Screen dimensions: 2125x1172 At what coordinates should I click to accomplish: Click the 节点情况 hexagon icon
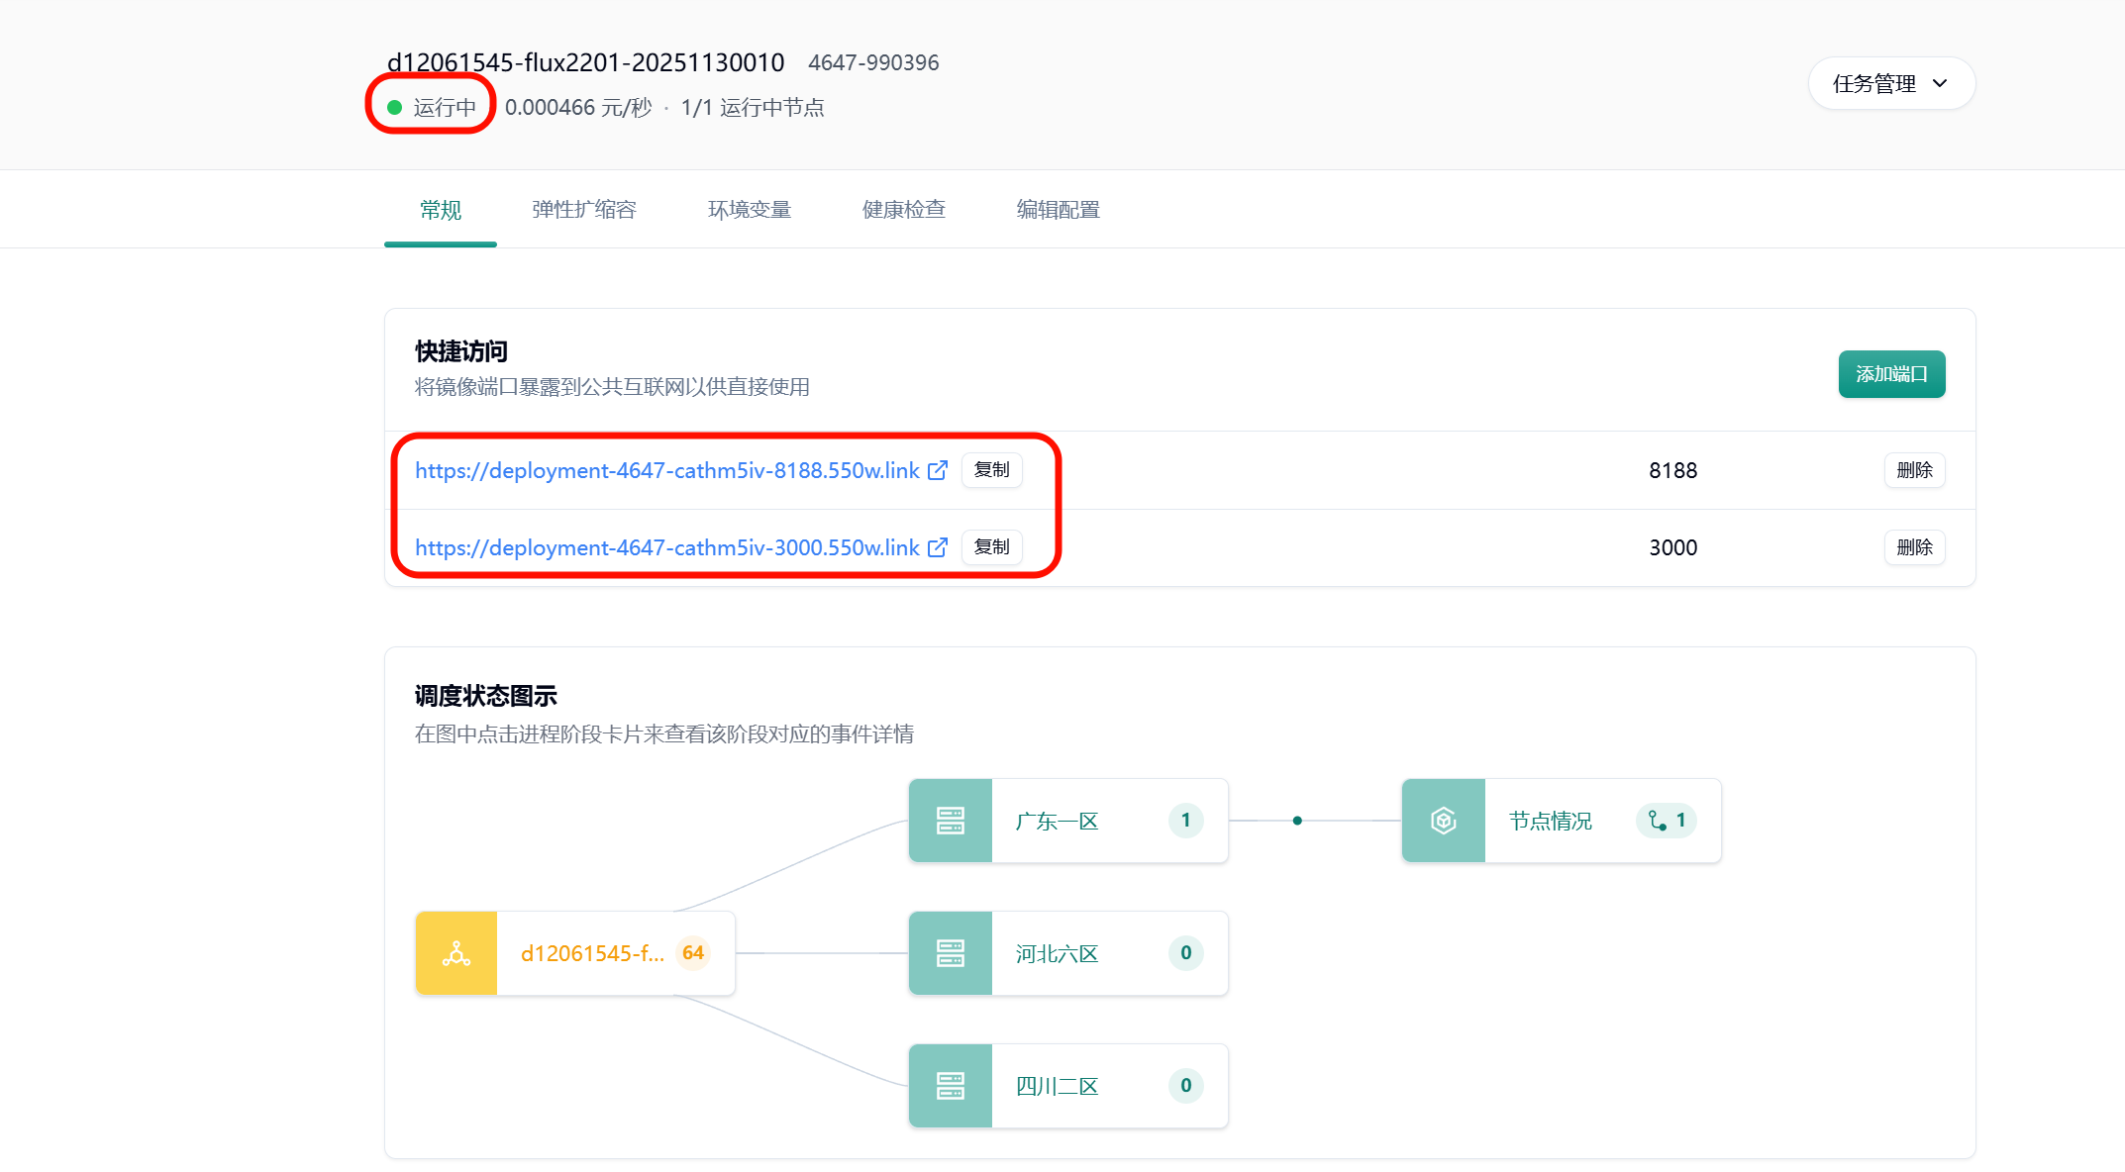(x=1443, y=821)
